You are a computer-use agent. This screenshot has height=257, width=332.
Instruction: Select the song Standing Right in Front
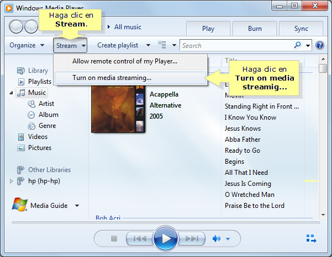pos(262,106)
